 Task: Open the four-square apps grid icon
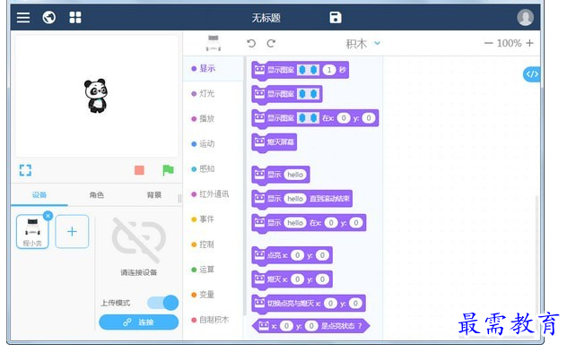point(75,17)
